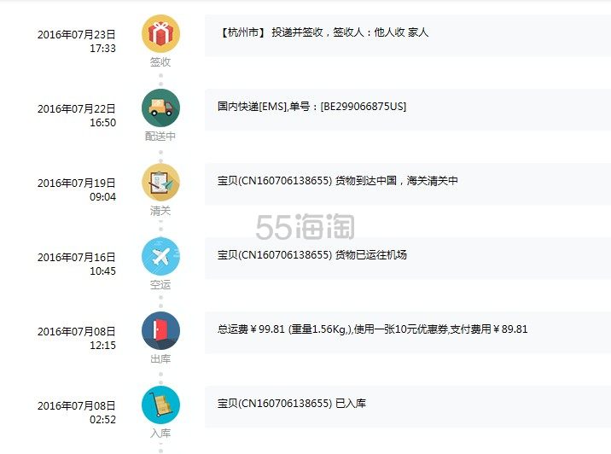Click the 2016年07月23日 17:33 timestamp

click(x=77, y=42)
